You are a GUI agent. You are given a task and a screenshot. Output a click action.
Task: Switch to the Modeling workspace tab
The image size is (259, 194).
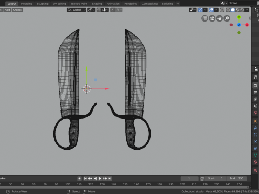[x=26, y=4]
